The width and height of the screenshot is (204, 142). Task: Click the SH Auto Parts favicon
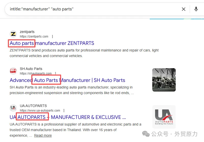[13, 71]
